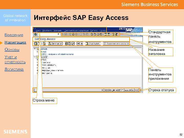Select Инструменты in SAP menu tree
The image size is (184, 138).
47,73
